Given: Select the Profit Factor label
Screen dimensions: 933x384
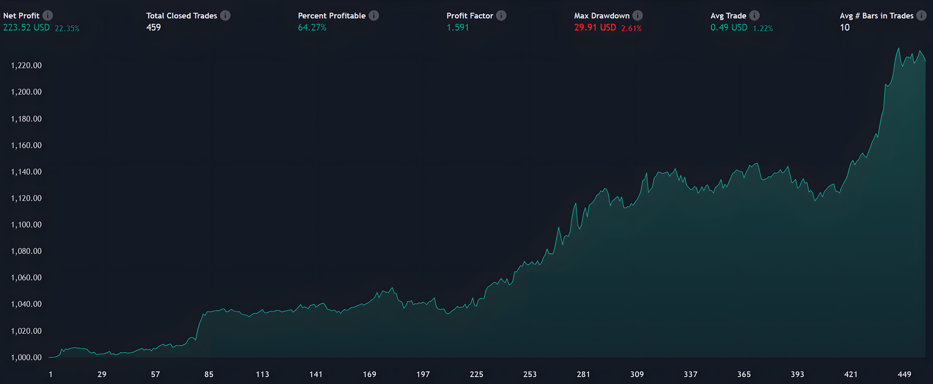Looking at the screenshot, I should [470, 16].
